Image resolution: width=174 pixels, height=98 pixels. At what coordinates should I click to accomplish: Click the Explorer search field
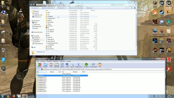pyautogui.click(x=126, y=5)
